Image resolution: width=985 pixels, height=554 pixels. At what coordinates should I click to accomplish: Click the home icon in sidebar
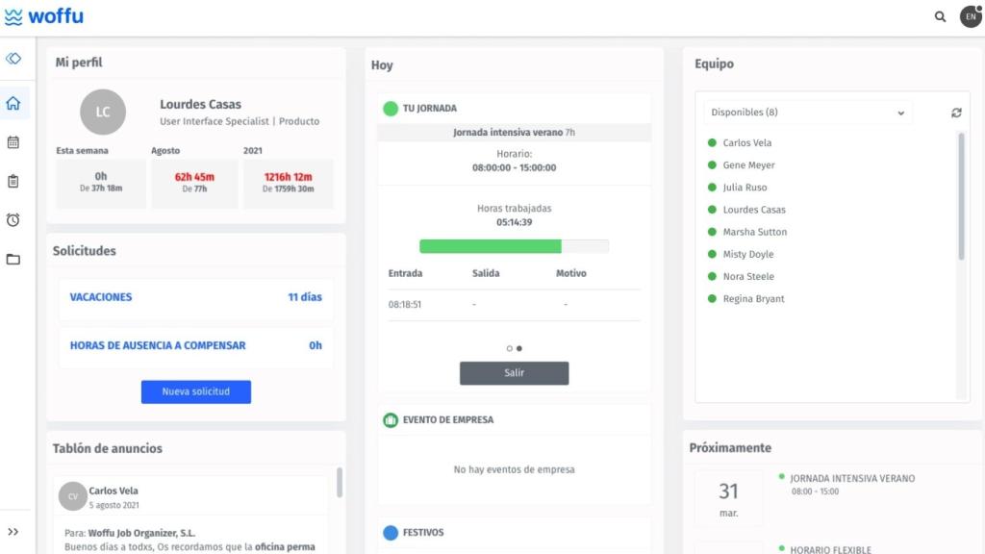coord(13,103)
